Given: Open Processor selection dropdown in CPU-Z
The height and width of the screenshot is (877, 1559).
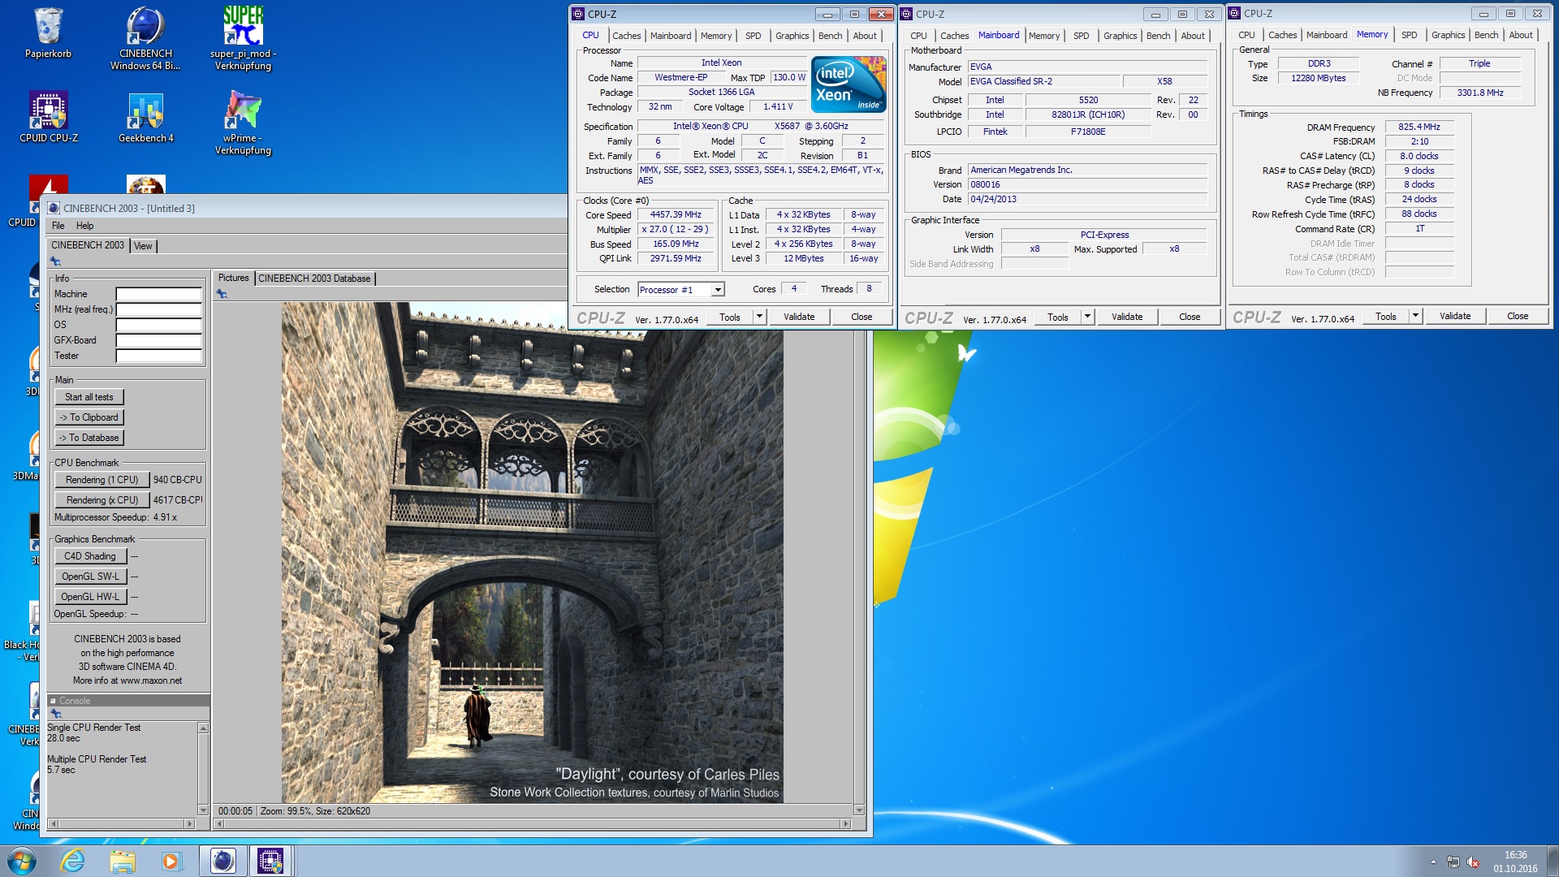Looking at the screenshot, I should (x=718, y=290).
